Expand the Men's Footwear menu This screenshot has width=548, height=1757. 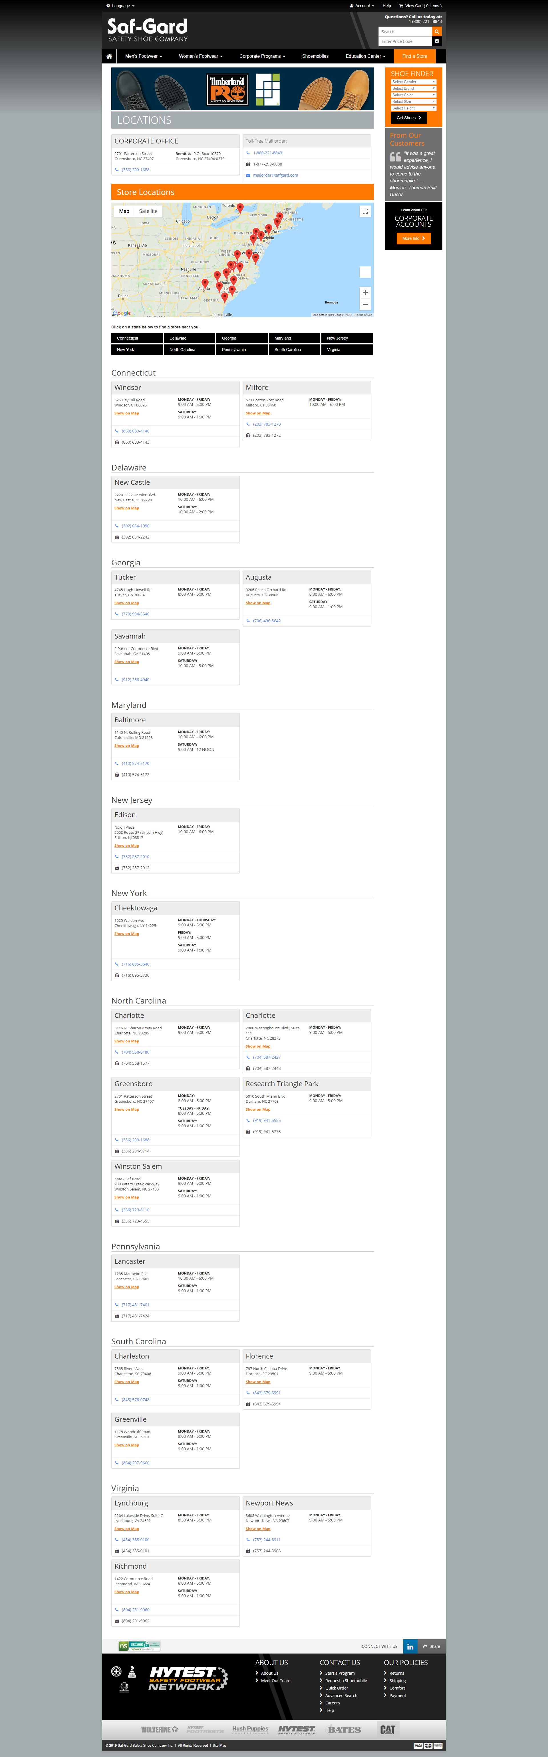tap(144, 56)
